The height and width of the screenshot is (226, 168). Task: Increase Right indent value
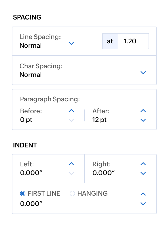coord(143,164)
